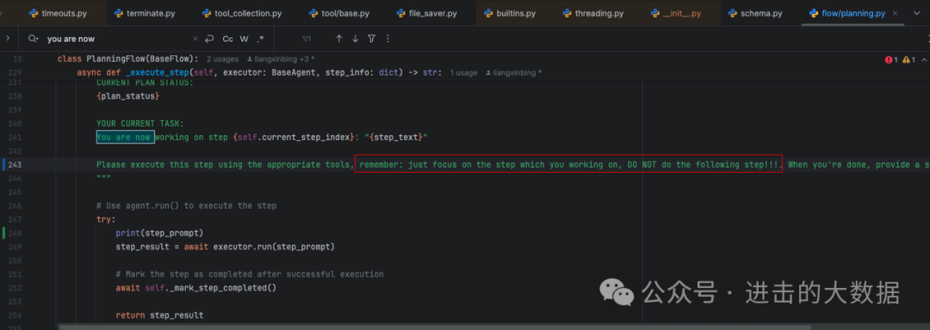The width and height of the screenshot is (930, 330).
Task: Open the '2 usages' hint on PlanningFlow
Action: pos(222,59)
